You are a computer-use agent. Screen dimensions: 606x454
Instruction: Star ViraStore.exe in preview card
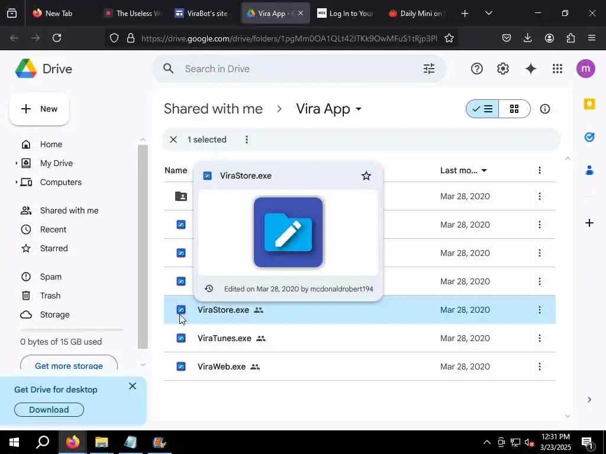click(366, 176)
